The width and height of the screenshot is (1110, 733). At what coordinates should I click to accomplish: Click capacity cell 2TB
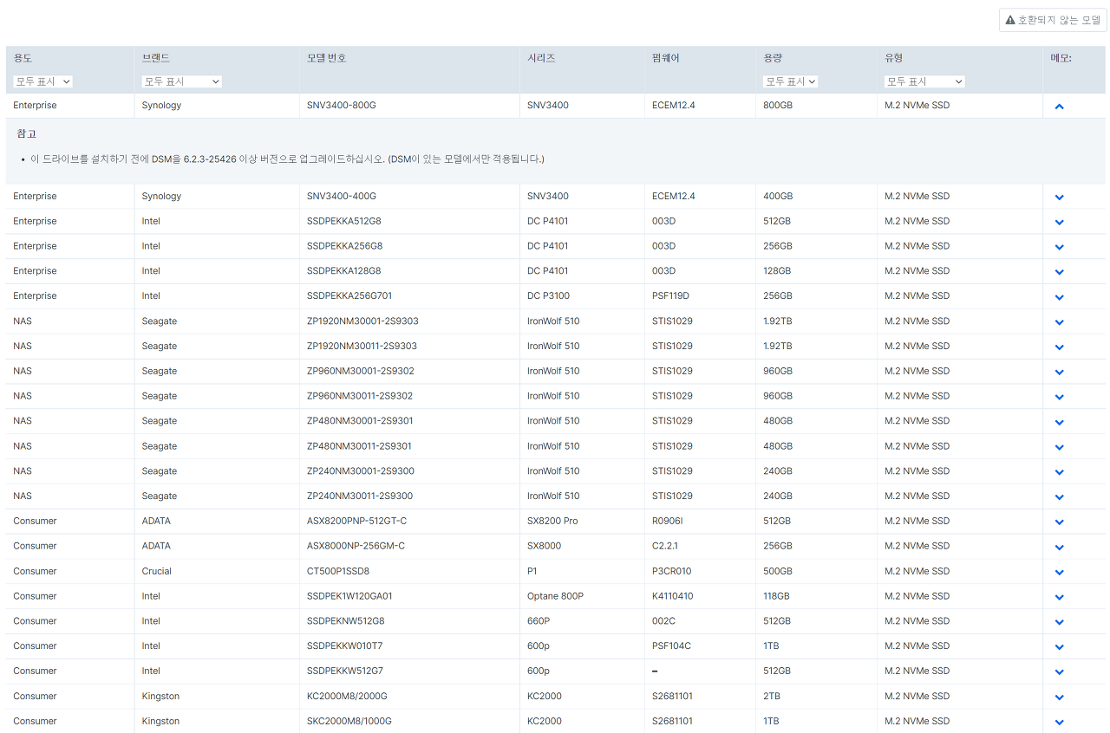pos(772,697)
